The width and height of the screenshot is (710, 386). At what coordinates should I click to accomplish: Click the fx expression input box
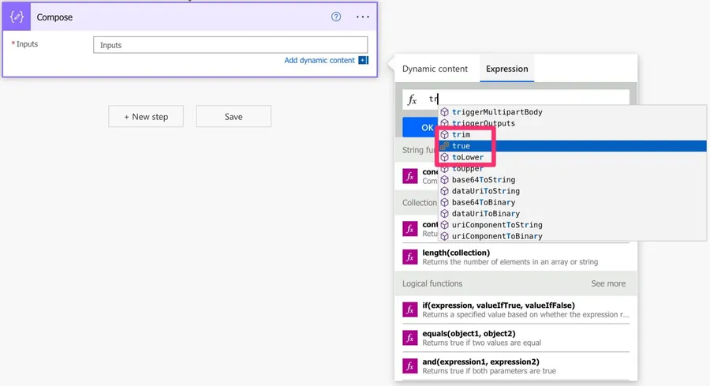coord(521,99)
